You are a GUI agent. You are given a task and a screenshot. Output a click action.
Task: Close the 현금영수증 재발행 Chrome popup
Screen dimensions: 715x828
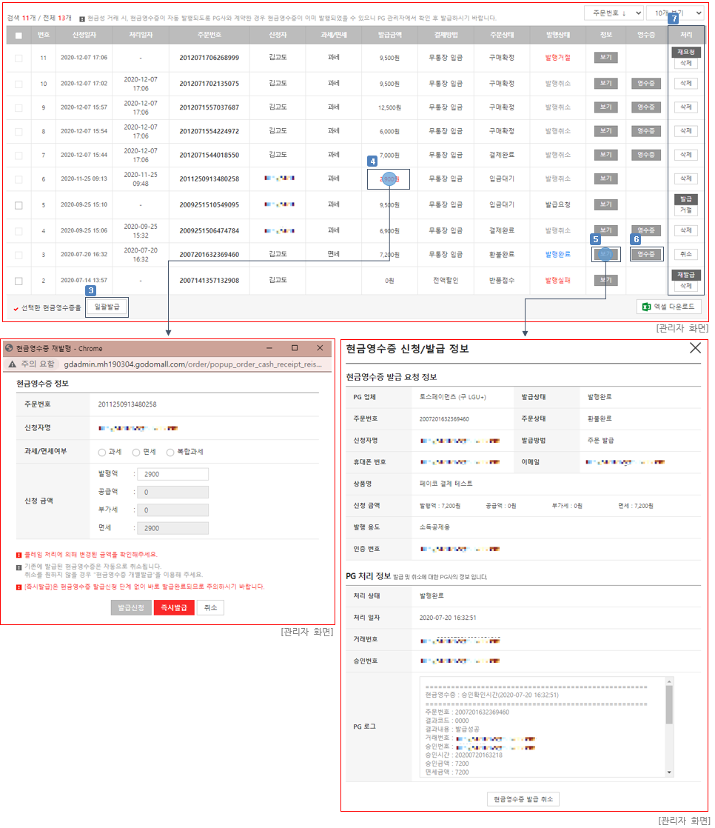click(x=320, y=348)
